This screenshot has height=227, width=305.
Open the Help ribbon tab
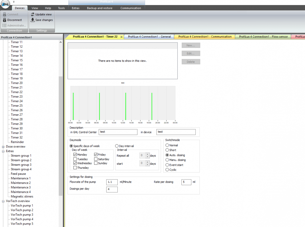click(x=48, y=8)
